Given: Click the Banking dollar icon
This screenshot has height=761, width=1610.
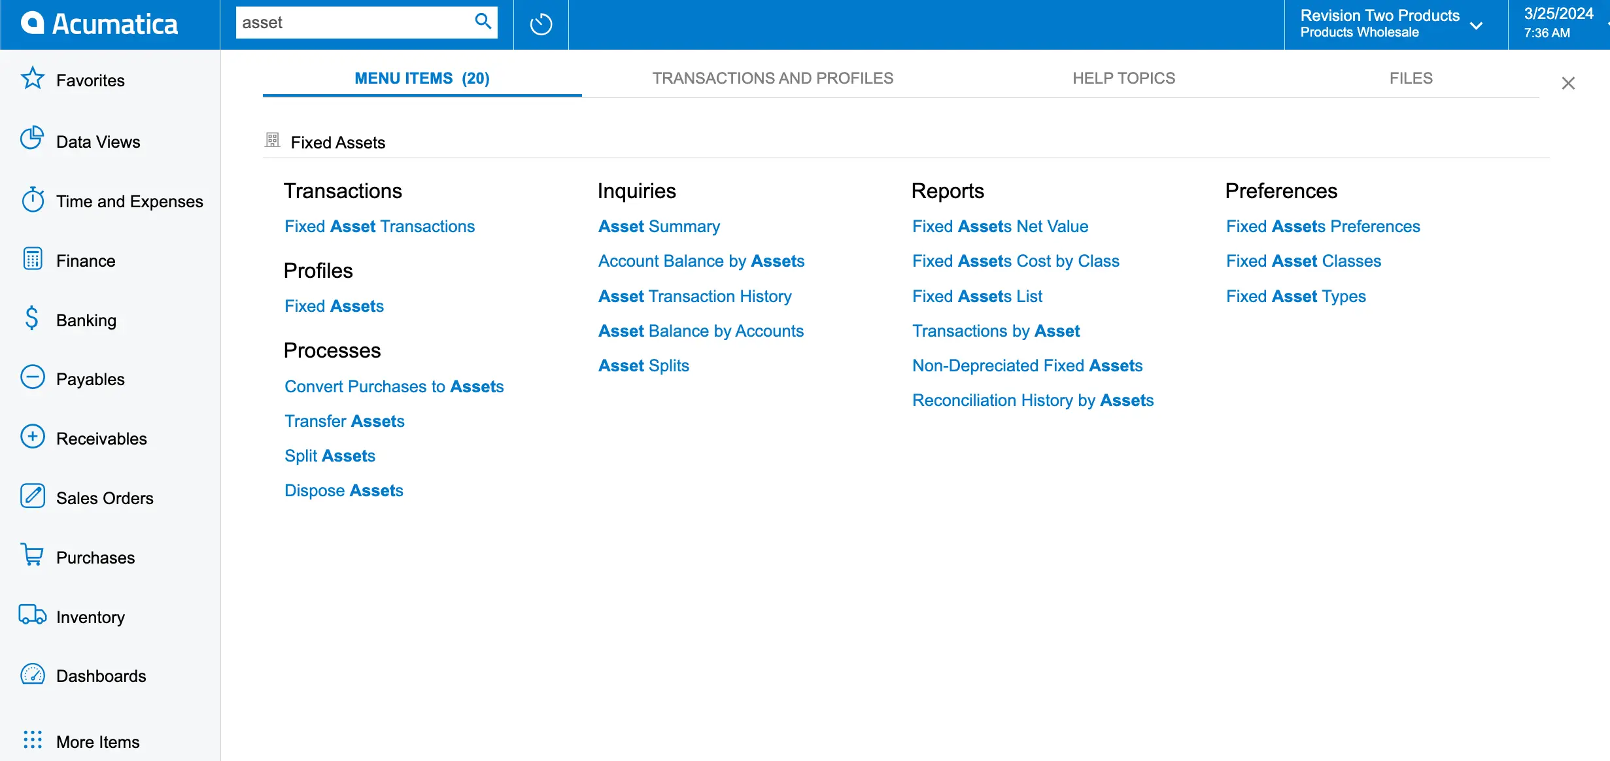Looking at the screenshot, I should [x=32, y=318].
